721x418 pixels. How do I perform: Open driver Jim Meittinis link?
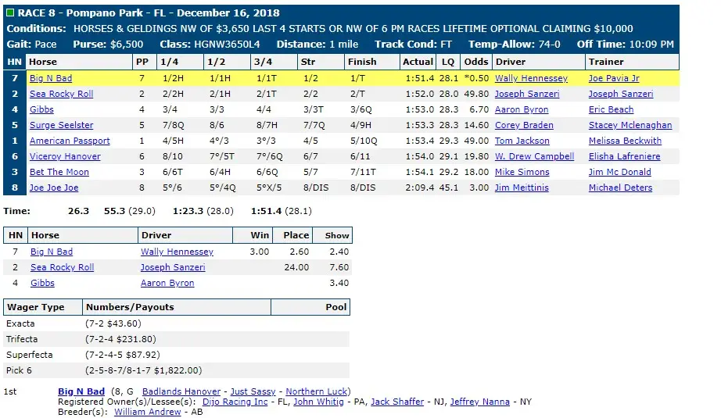pos(522,188)
